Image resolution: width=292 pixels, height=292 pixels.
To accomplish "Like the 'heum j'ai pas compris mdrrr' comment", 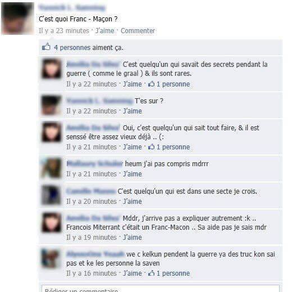I will (x=133, y=174).
